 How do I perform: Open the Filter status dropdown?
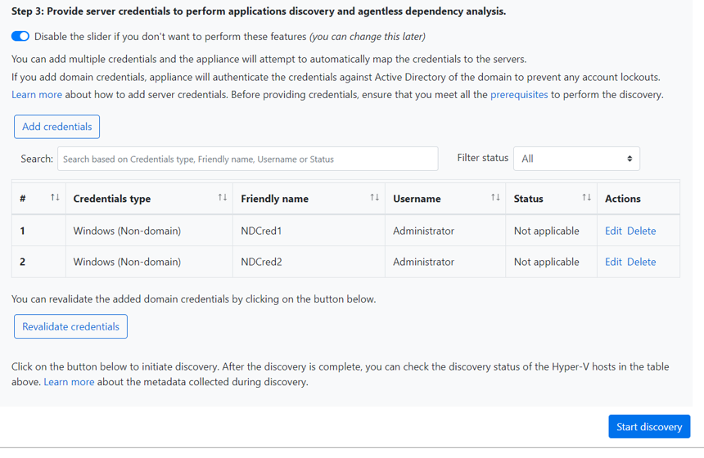(576, 159)
